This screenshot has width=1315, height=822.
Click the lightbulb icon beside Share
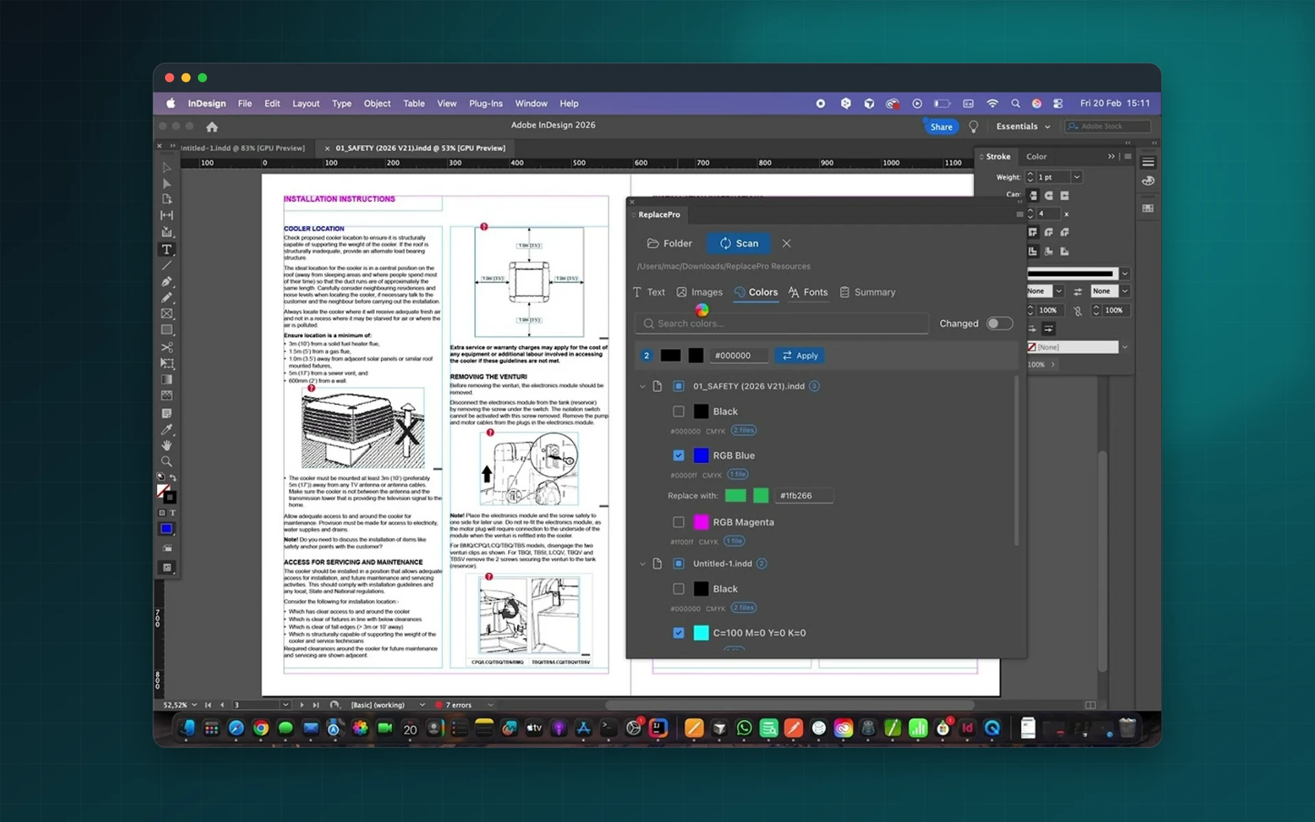tap(973, 127)
